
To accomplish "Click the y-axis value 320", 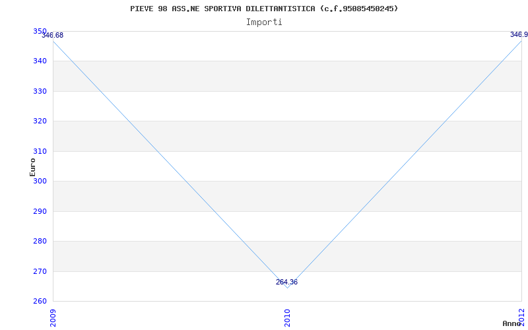I will click(x=40, y=121).
